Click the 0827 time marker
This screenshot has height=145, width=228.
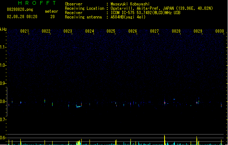pyautogui.click(x=154, y=31)
